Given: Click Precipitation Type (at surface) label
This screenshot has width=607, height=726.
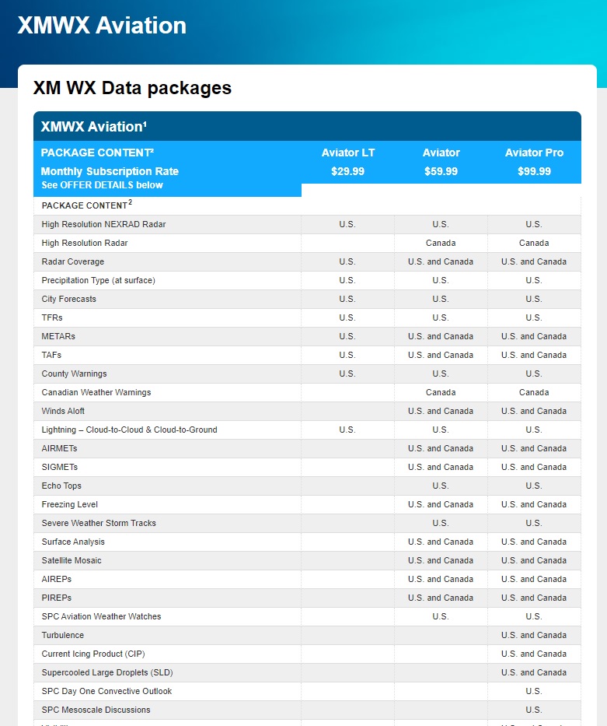Looking at the screenshot, I should pyautogui.click(x=99, y=280).
